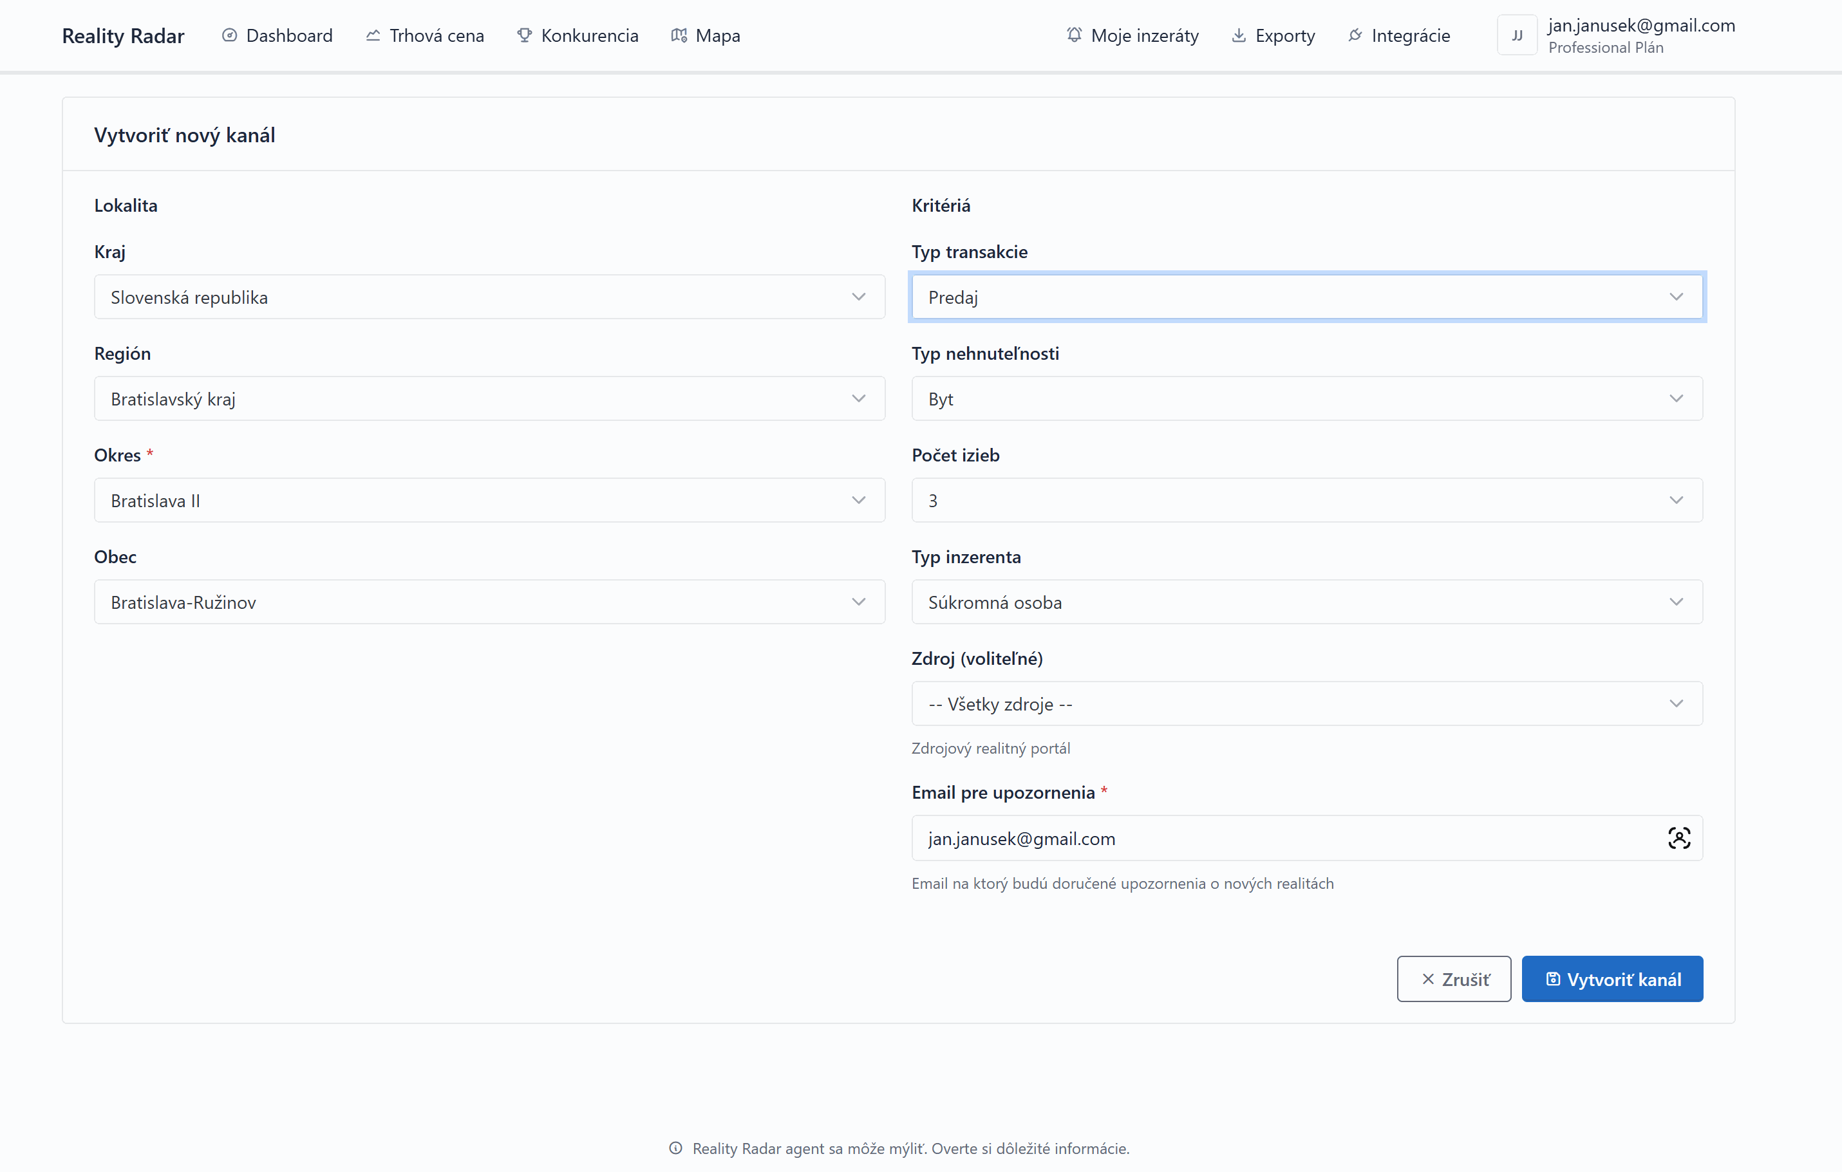Click the Dashboard gauge icon
1842x1172 pixels.
point(229,35)
